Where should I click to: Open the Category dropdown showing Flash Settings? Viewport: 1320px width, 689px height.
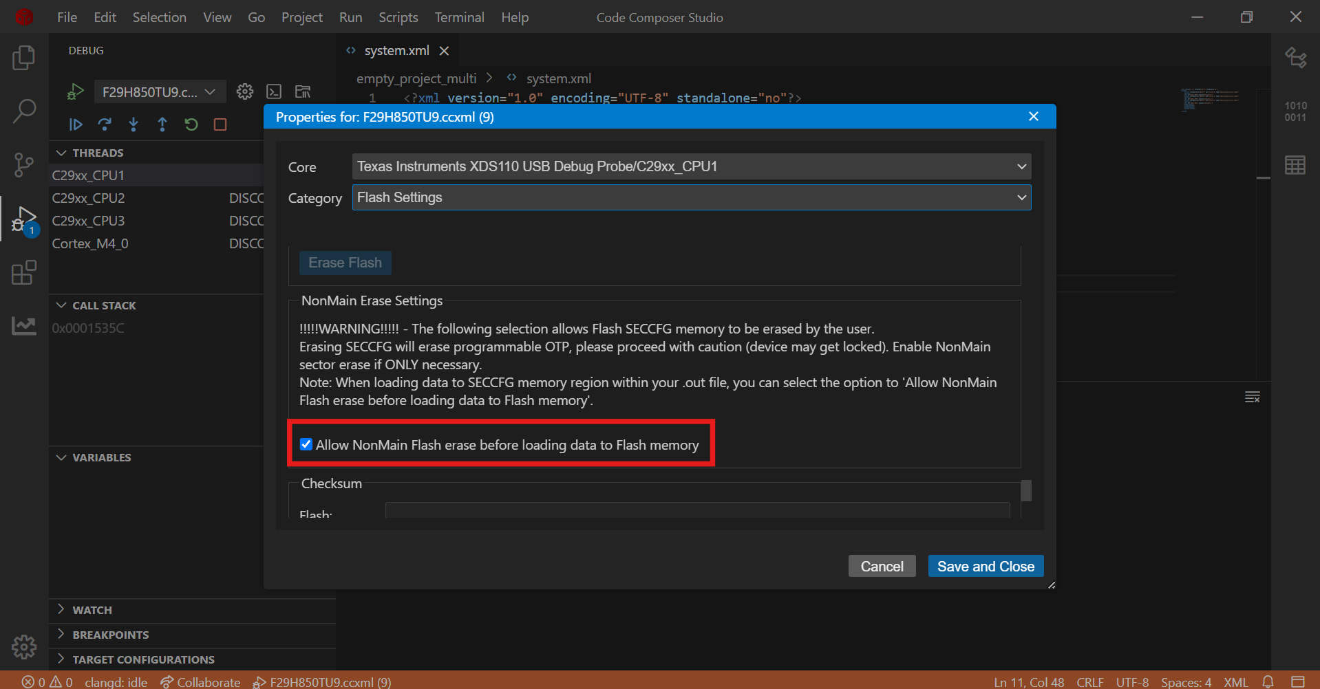pyautogui.click(x=690, y=197)
